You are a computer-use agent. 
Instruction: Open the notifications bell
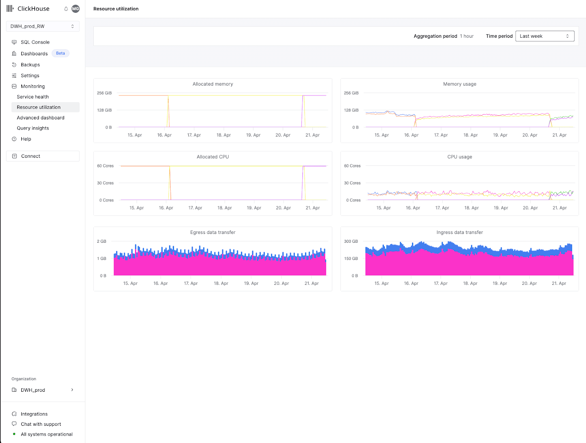[x=66, y=9]
